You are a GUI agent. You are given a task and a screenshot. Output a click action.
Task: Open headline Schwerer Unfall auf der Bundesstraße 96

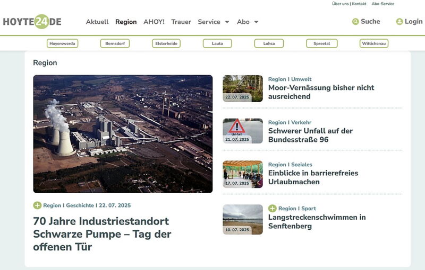(x=310, y=136)
